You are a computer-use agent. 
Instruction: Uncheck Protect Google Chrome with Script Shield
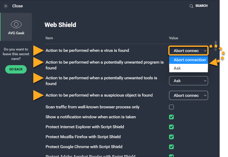pos(171,147)
